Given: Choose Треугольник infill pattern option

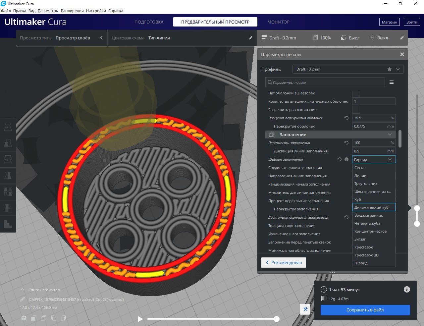Looking at the screenshot, I should [x=374, y=184].
